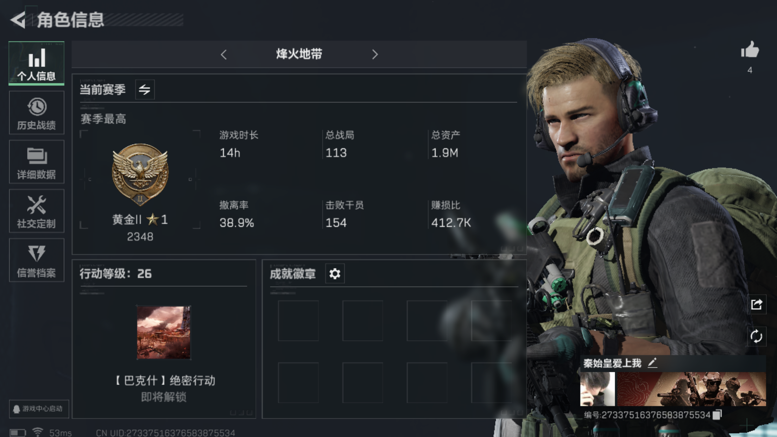
Task: Click the share icon near the character
Action: [x=757, y=304]
